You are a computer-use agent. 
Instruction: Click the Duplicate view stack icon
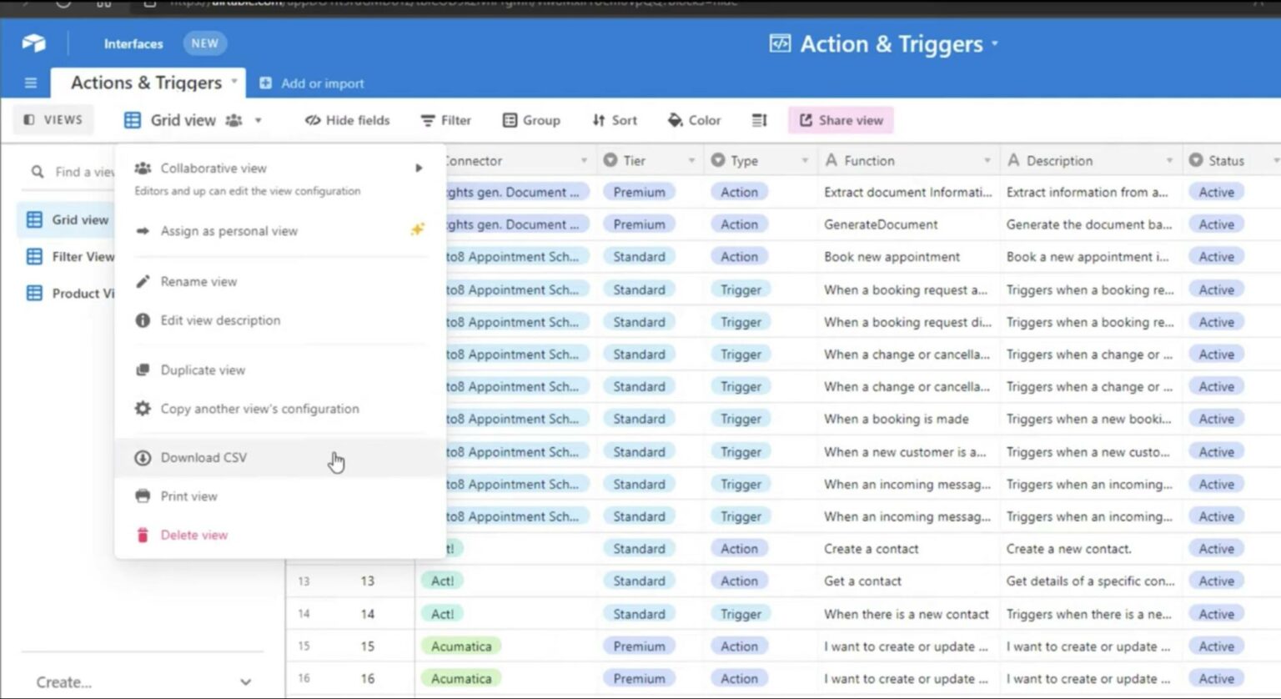tap(142, 370)
